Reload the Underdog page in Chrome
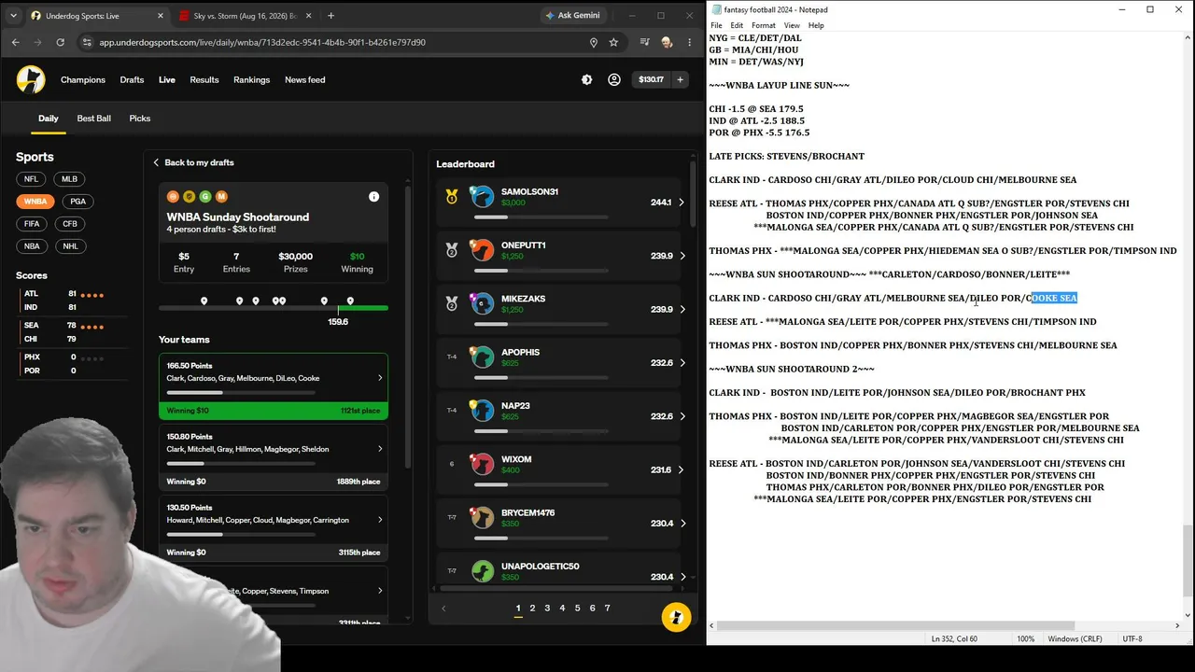This screenshot has height=672, width=1195. point(61,42)
